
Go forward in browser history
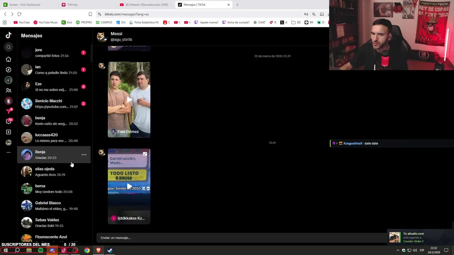coord(12,14)
